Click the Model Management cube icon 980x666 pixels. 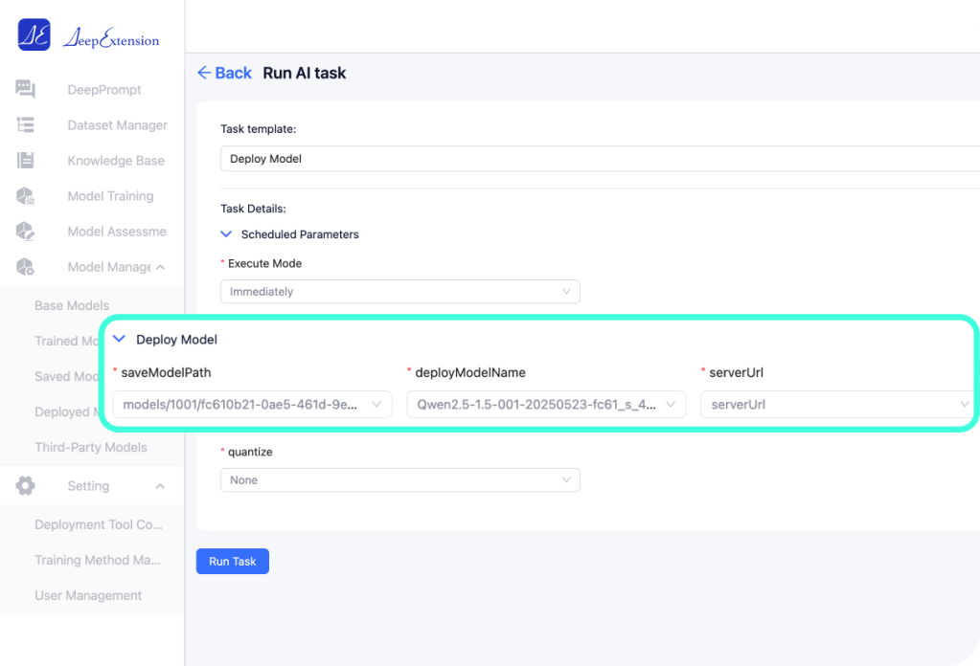pyautogui.click(x=26, y=267)
